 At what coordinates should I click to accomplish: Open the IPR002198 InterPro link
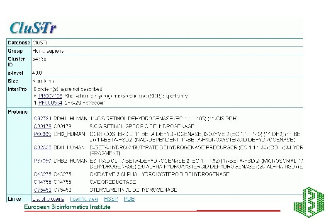click(x=50, y=96)
